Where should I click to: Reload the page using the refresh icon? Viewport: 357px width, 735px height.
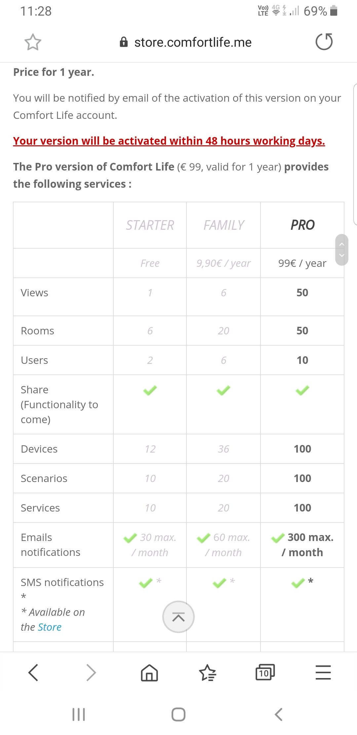pos(324,42)
